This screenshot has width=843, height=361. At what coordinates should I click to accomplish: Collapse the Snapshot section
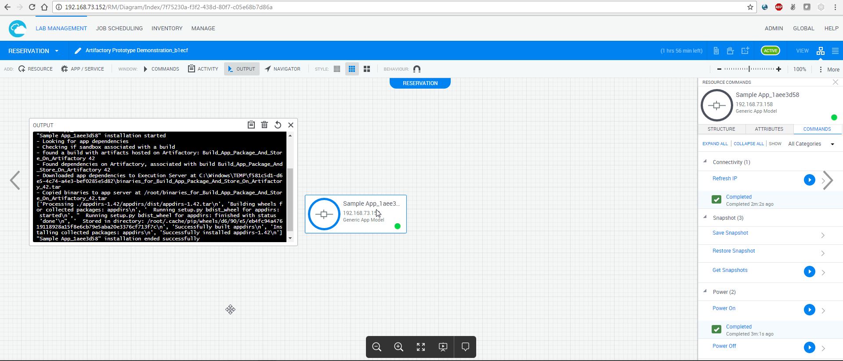tap(706, 218)
